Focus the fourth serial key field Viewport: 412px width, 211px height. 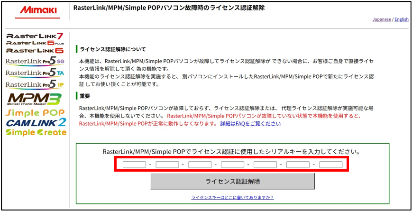click(232, 165)
